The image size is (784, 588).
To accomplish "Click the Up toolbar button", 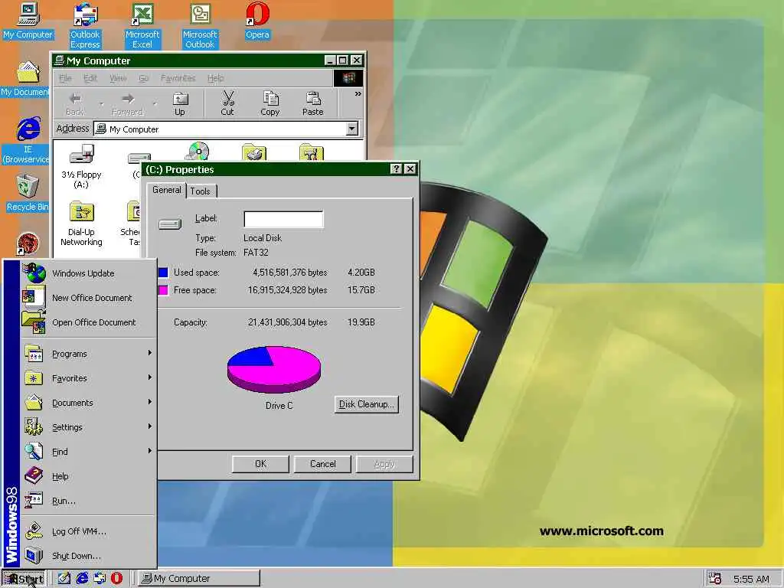I will 180,104.
